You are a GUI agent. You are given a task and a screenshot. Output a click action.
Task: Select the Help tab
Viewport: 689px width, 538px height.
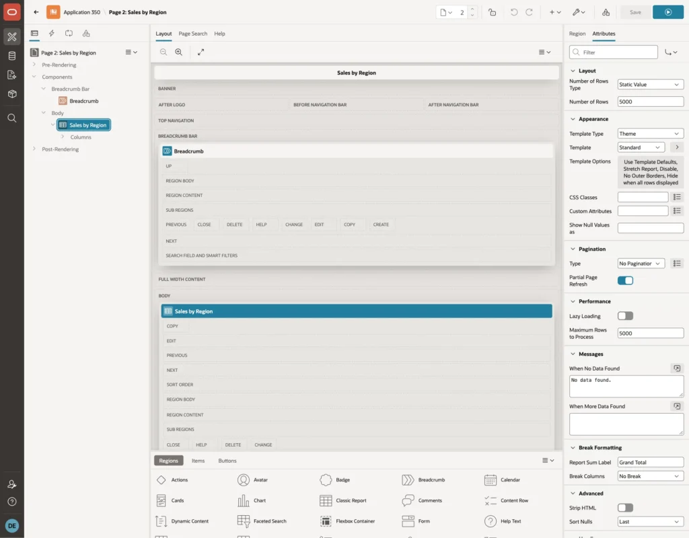[x=219, y=34]
